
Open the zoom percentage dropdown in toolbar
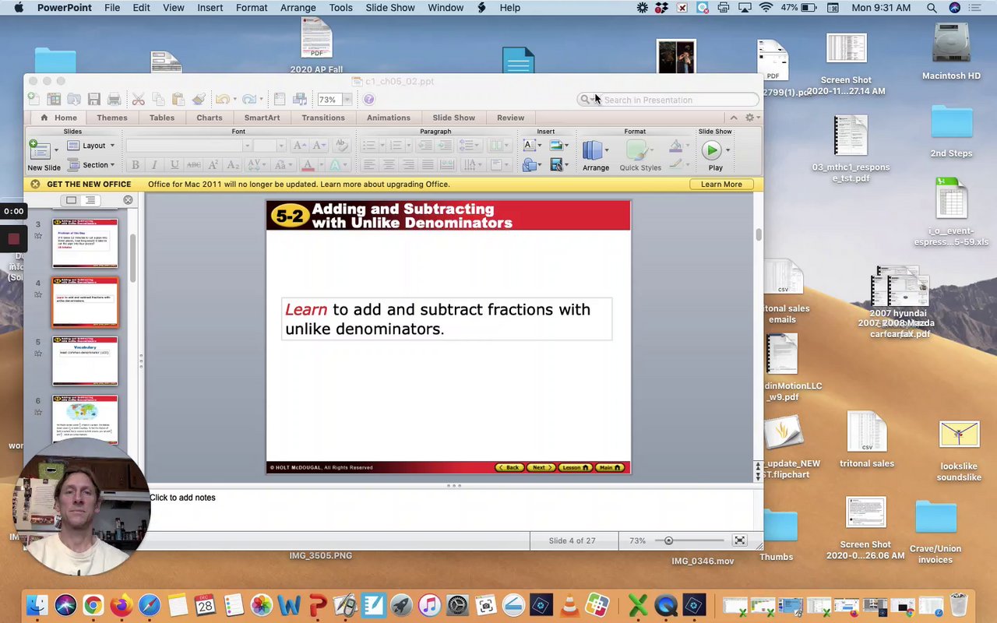(347, 100)
